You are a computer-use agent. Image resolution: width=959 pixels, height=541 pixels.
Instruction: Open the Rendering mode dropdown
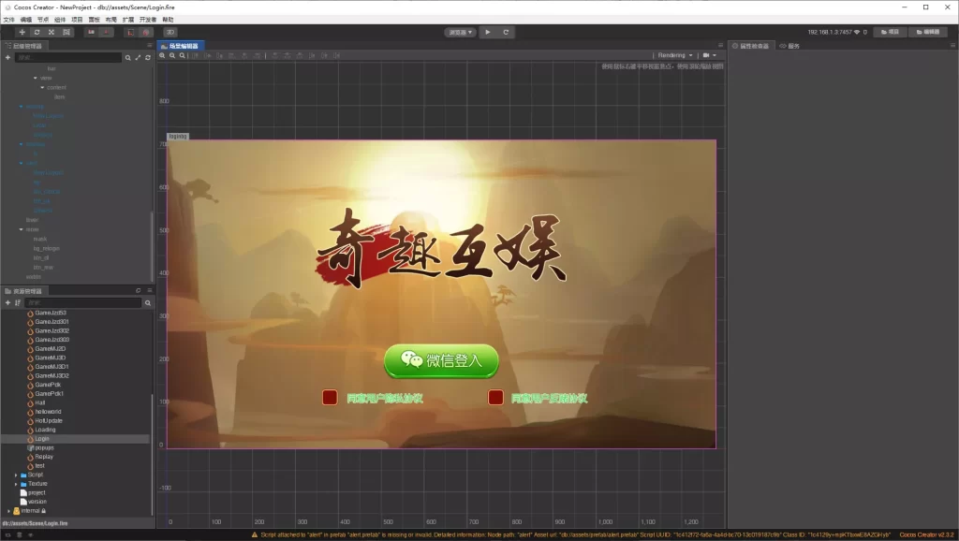pos(675,55)
